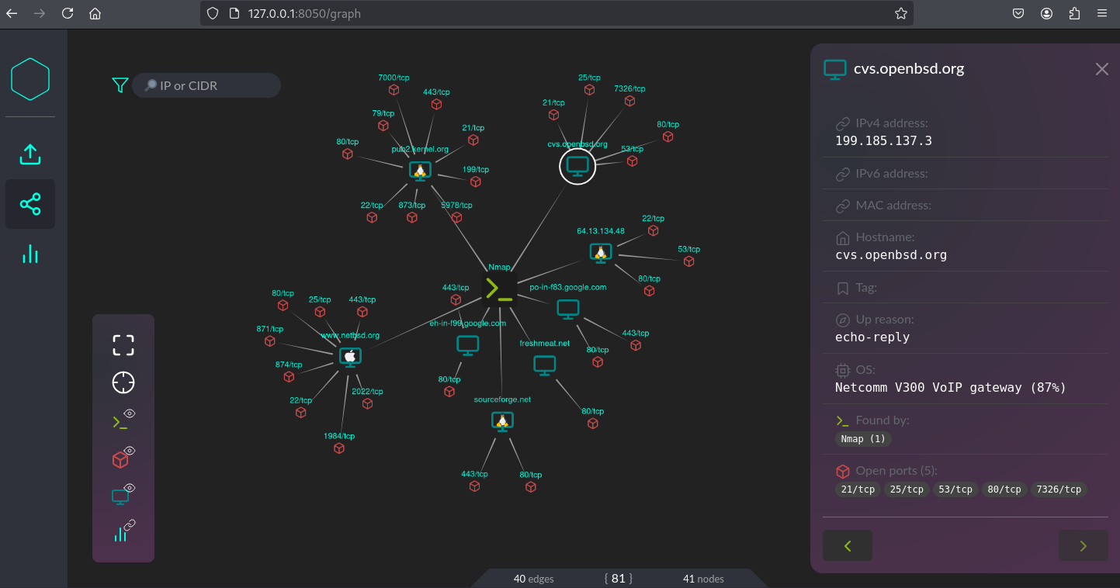The width and height of the screenshot is (1120, 588).
Task: Close the cvs.openbsd.org details panel
Action: pos(1101,69)
